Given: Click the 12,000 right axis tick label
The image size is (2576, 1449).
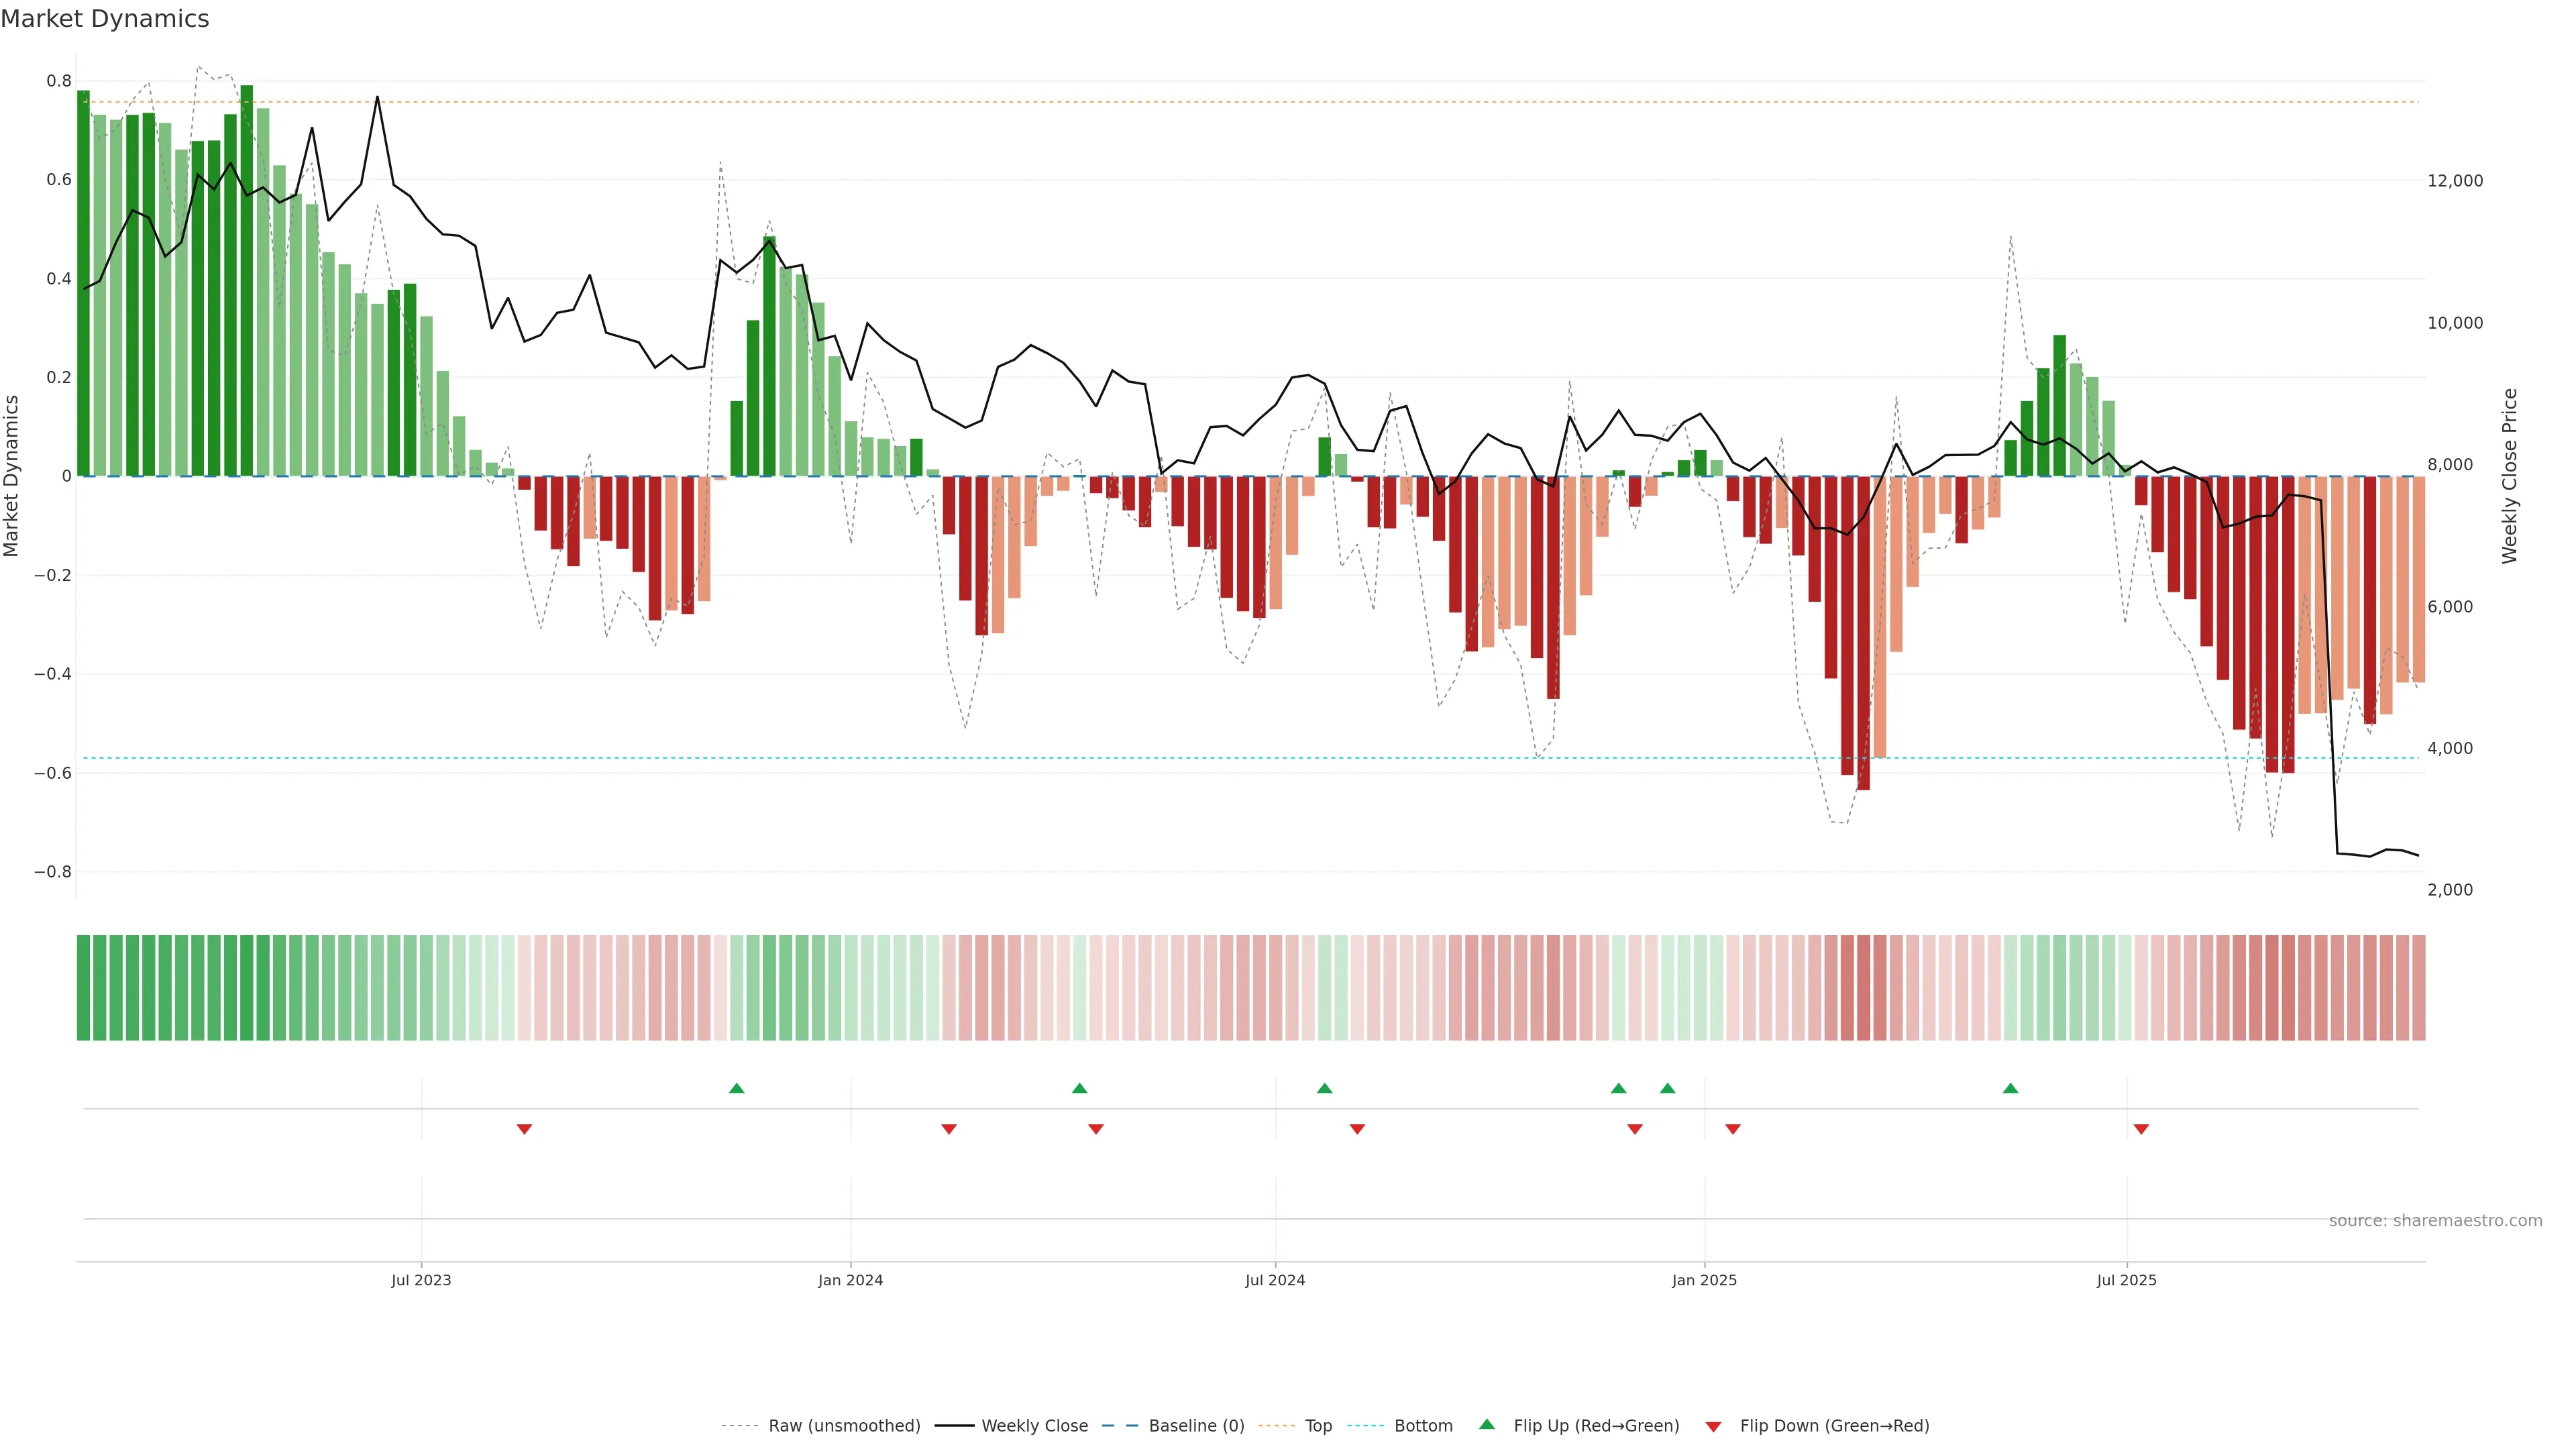Looking at the screenshot, I should tap(2455, 181).
